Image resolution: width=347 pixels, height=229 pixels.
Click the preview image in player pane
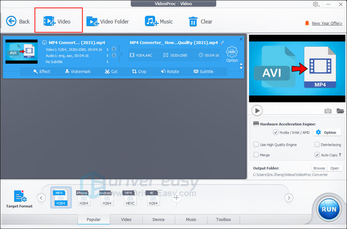point(297,68)
